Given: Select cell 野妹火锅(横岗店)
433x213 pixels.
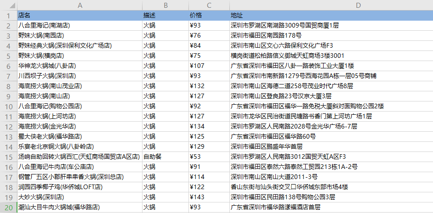Looking at the screenshot, I should click(x=80, y=56).
